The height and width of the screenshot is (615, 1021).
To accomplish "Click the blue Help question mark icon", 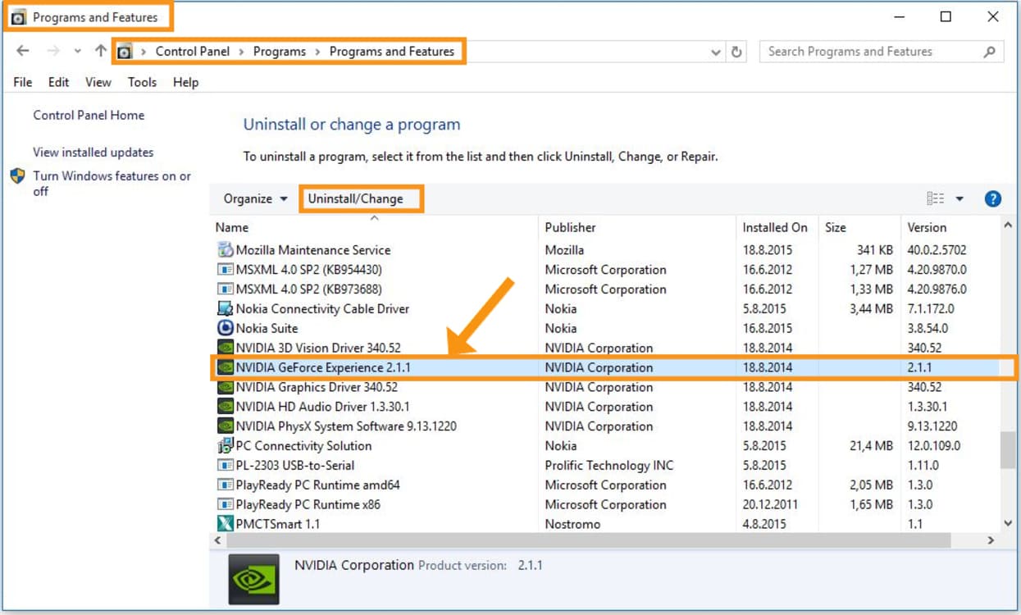I will click(x=993, y=198).
